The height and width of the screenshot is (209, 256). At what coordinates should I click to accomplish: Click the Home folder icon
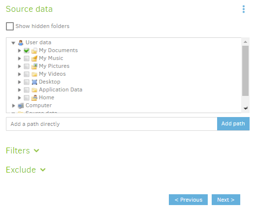point(34,98)
